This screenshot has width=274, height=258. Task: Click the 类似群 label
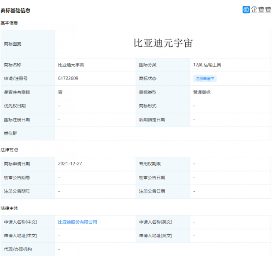pyautogui.click(x=11, y=133)
